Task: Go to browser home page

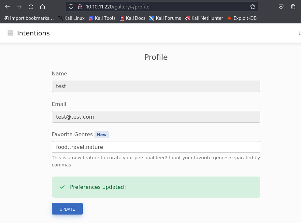Action: click(42, 7)
